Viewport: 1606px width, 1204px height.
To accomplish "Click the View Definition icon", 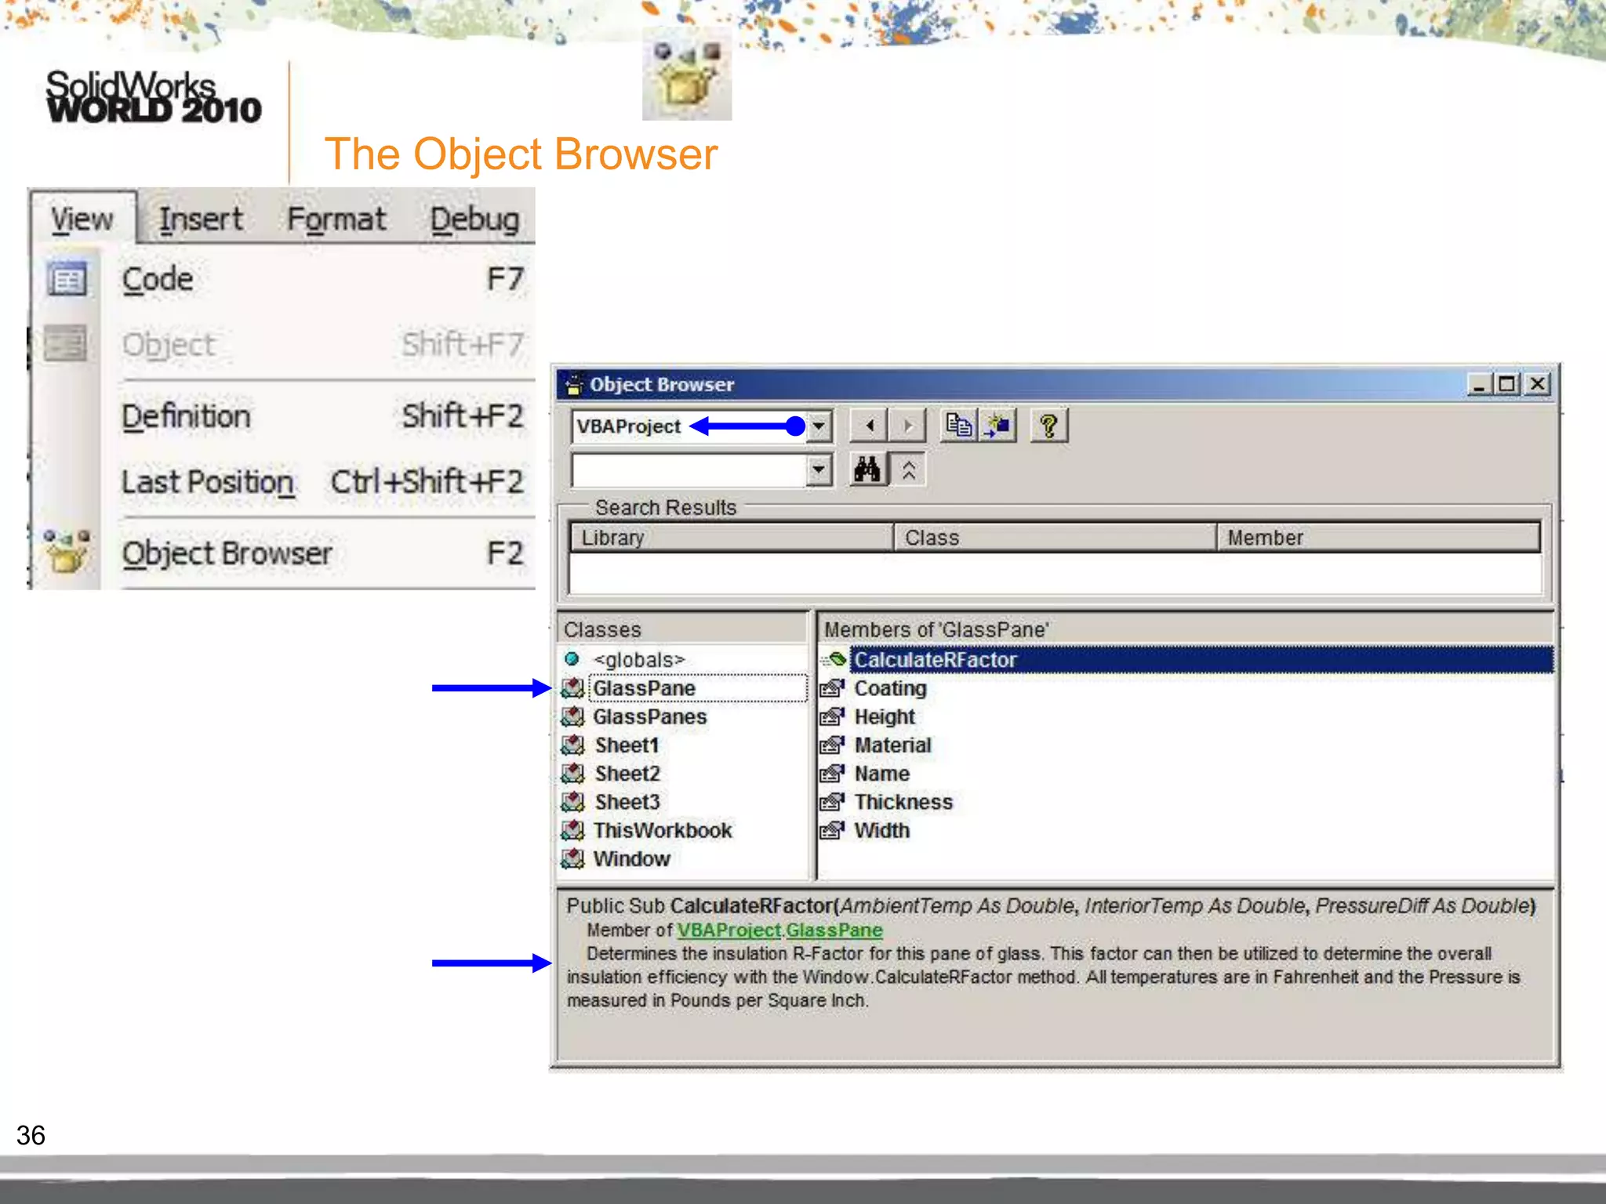I will click(997, 426).
